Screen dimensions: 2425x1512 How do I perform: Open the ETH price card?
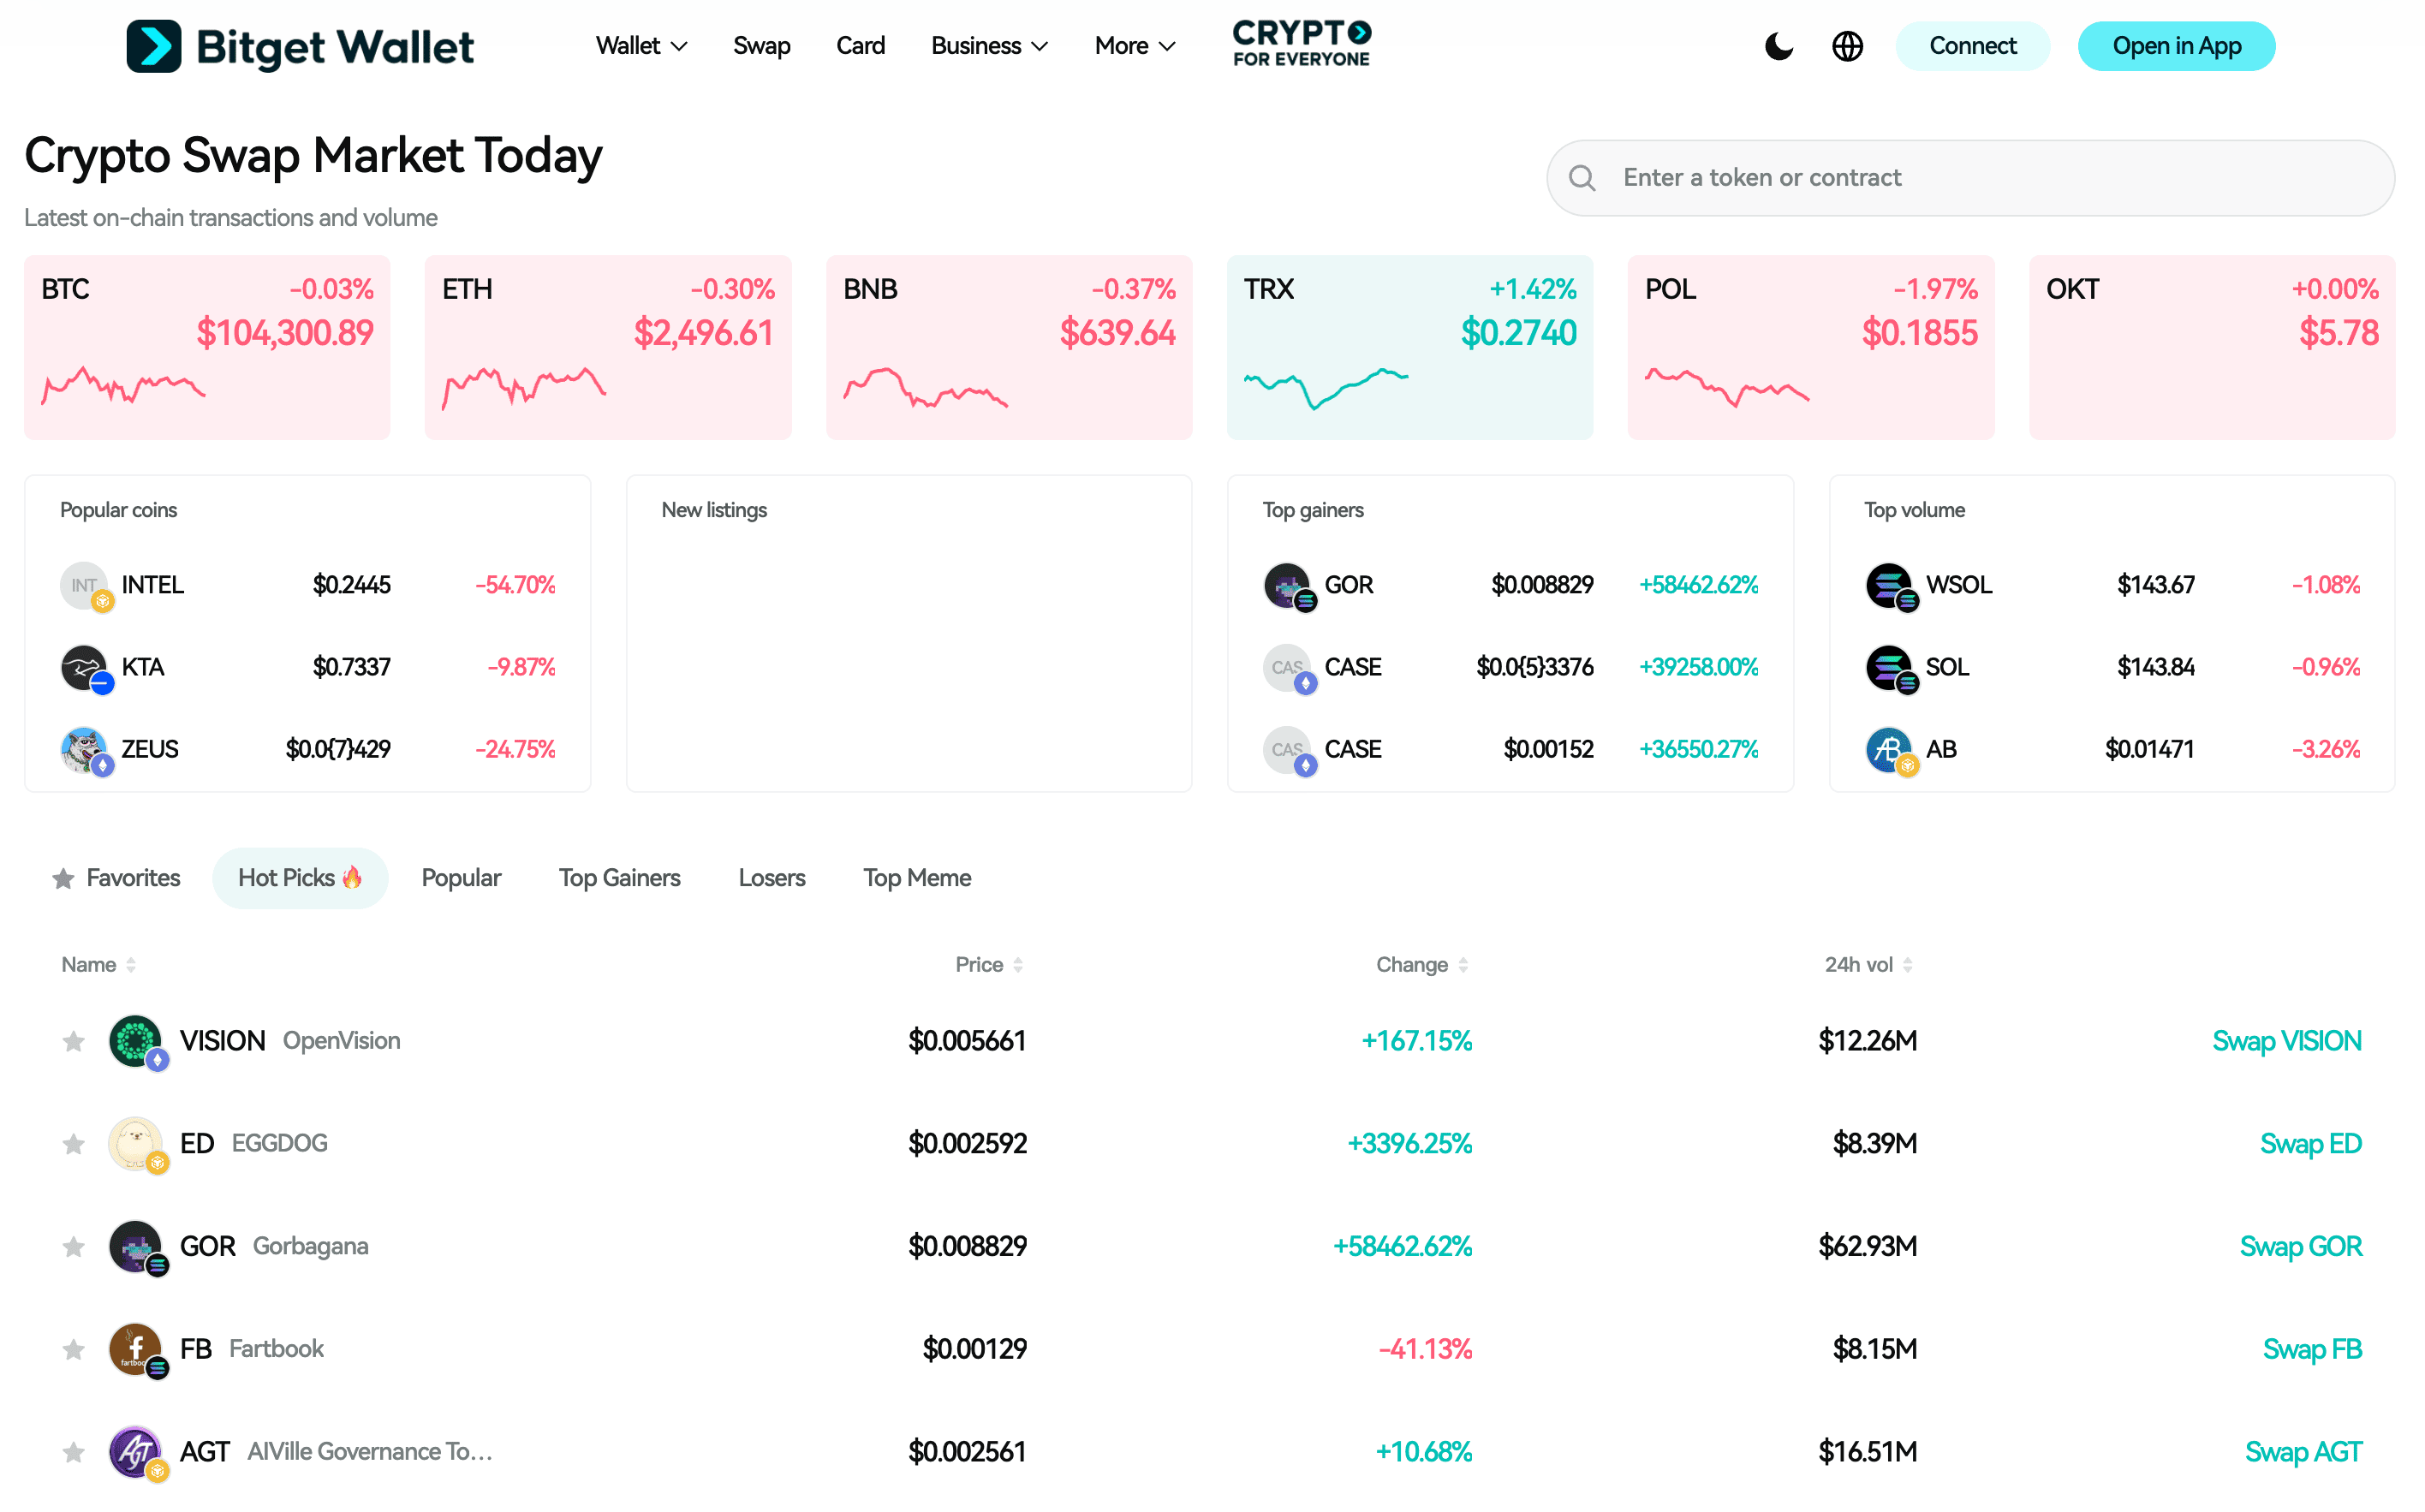[x=608, y=347]
